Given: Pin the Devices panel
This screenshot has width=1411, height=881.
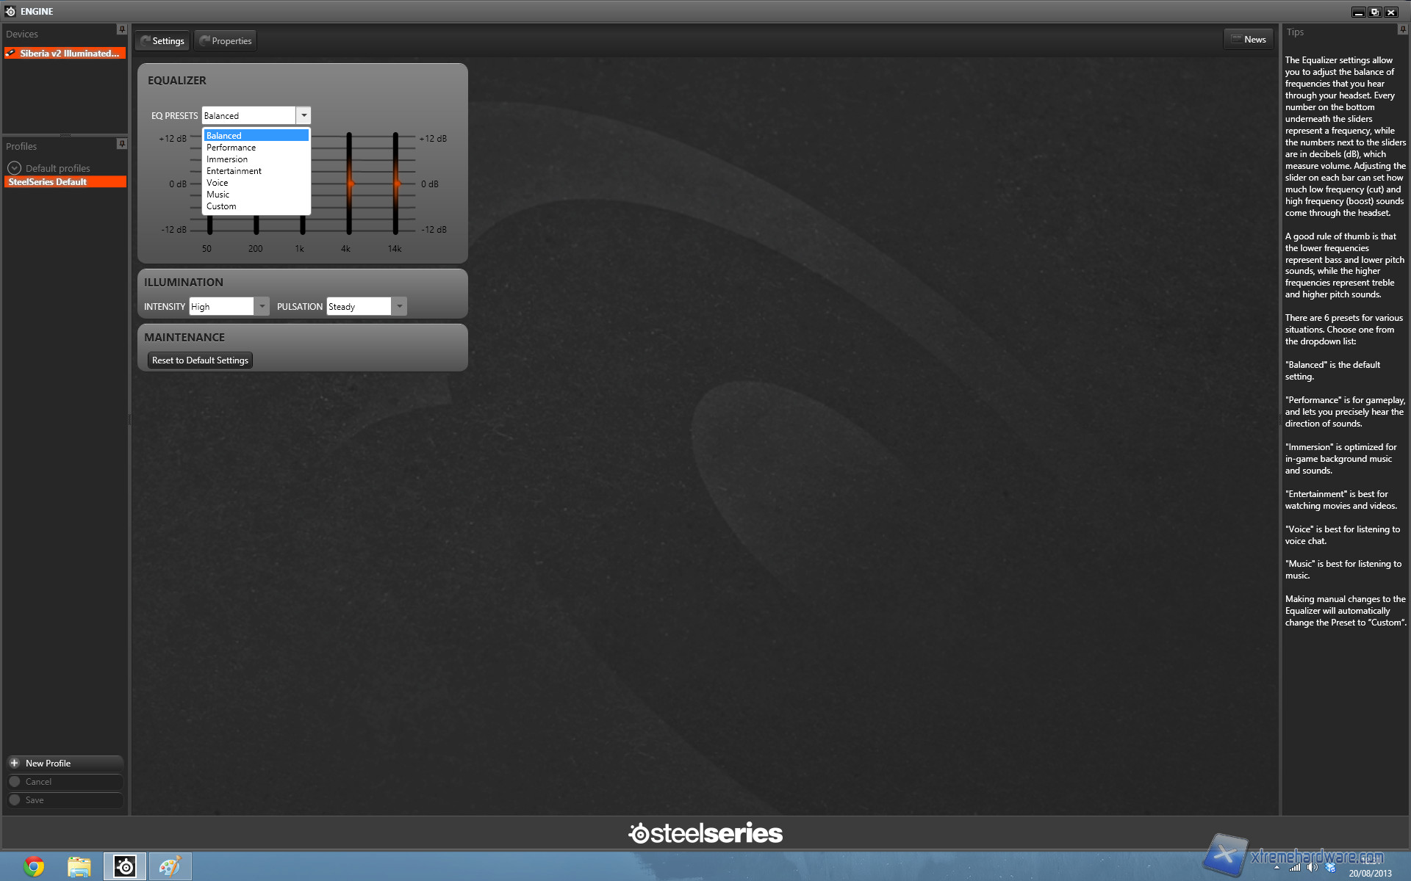Looking at the screenshot, I should (x=122, y=29).
